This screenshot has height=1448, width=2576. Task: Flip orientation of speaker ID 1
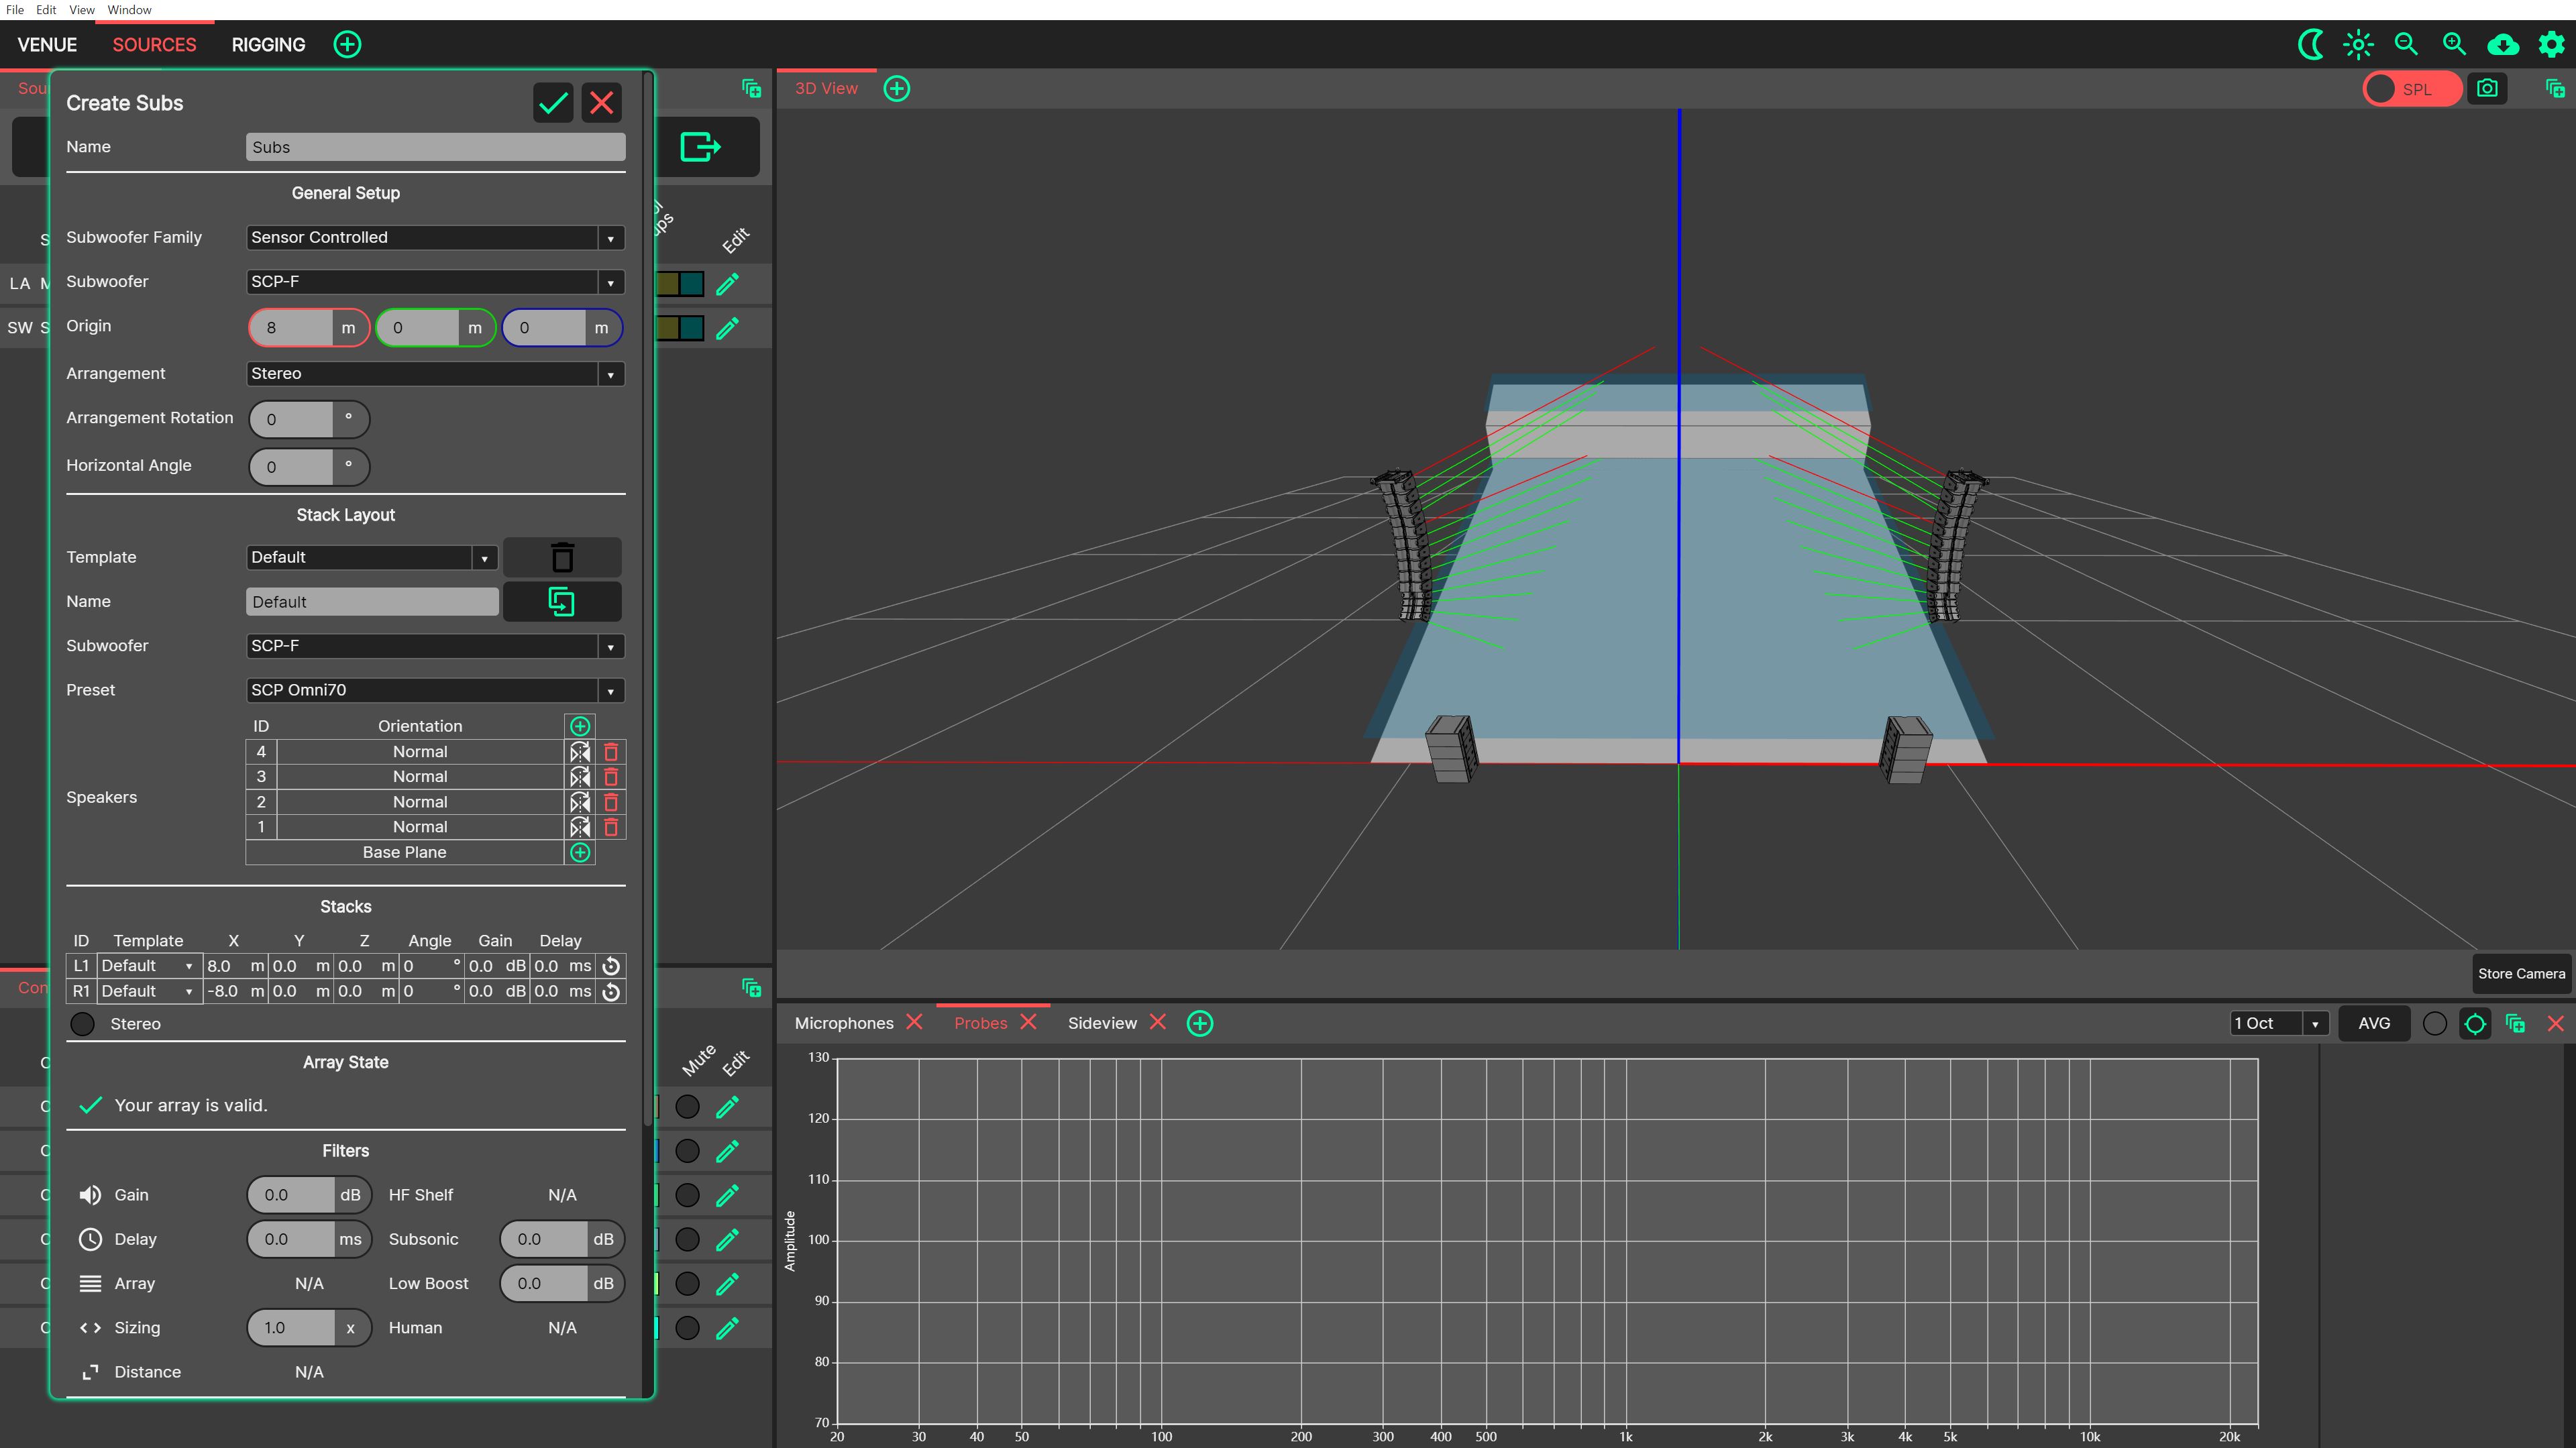[580, 827]
